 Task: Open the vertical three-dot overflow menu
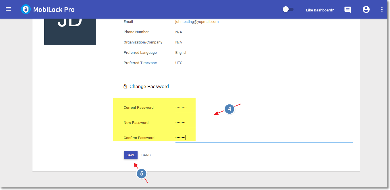382,9
